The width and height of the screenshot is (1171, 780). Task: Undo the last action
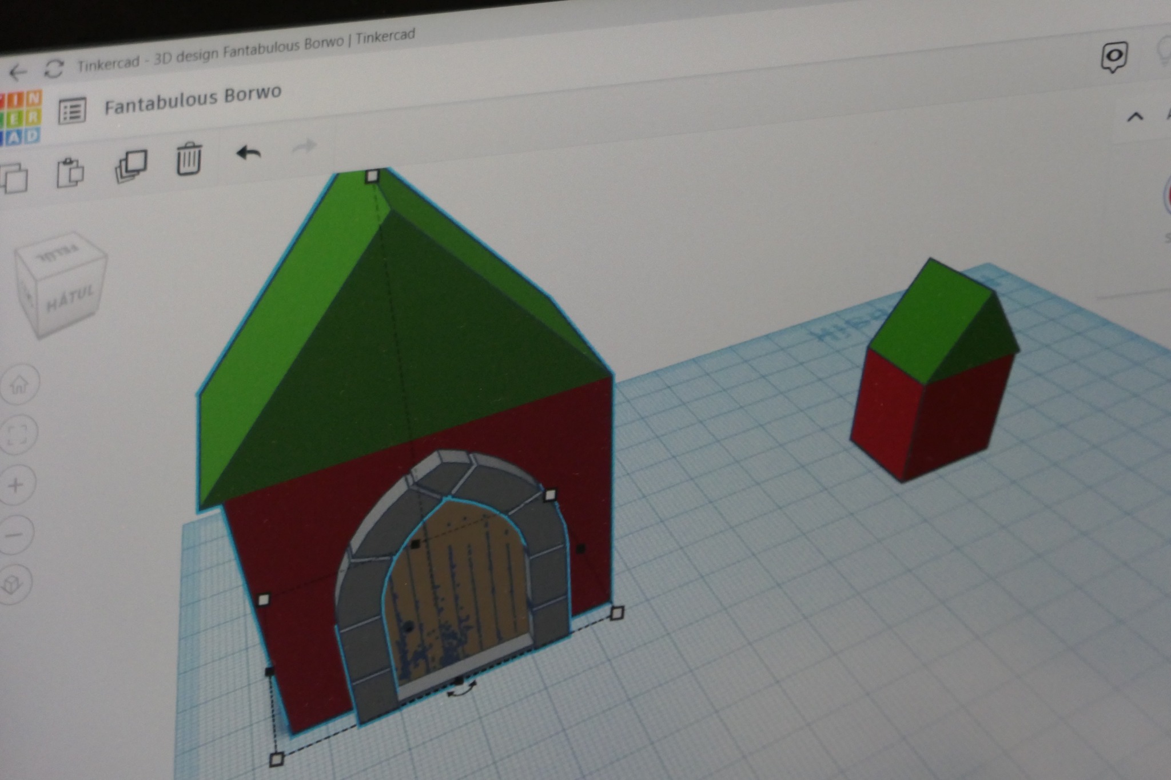tap(249, 153)
